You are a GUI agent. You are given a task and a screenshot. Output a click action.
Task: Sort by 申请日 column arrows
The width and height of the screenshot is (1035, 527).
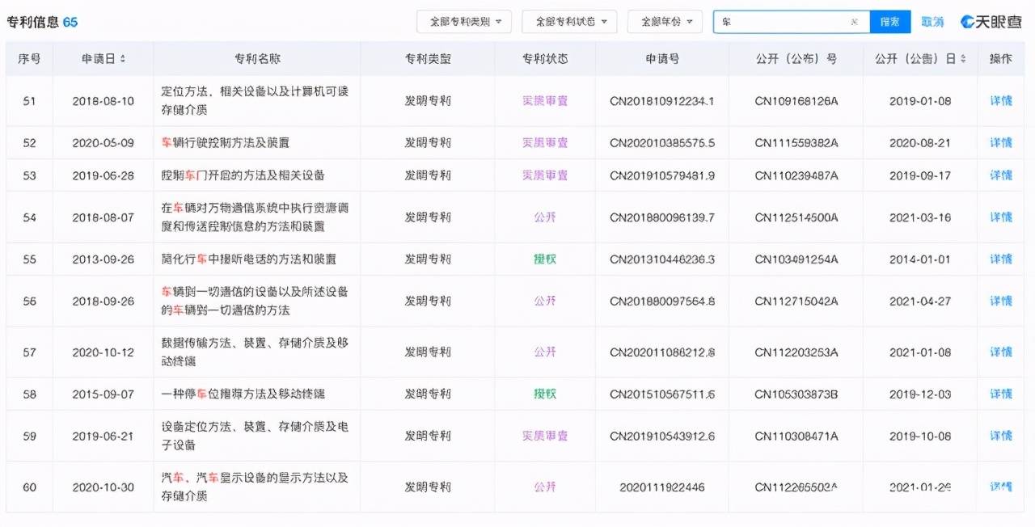123,59
